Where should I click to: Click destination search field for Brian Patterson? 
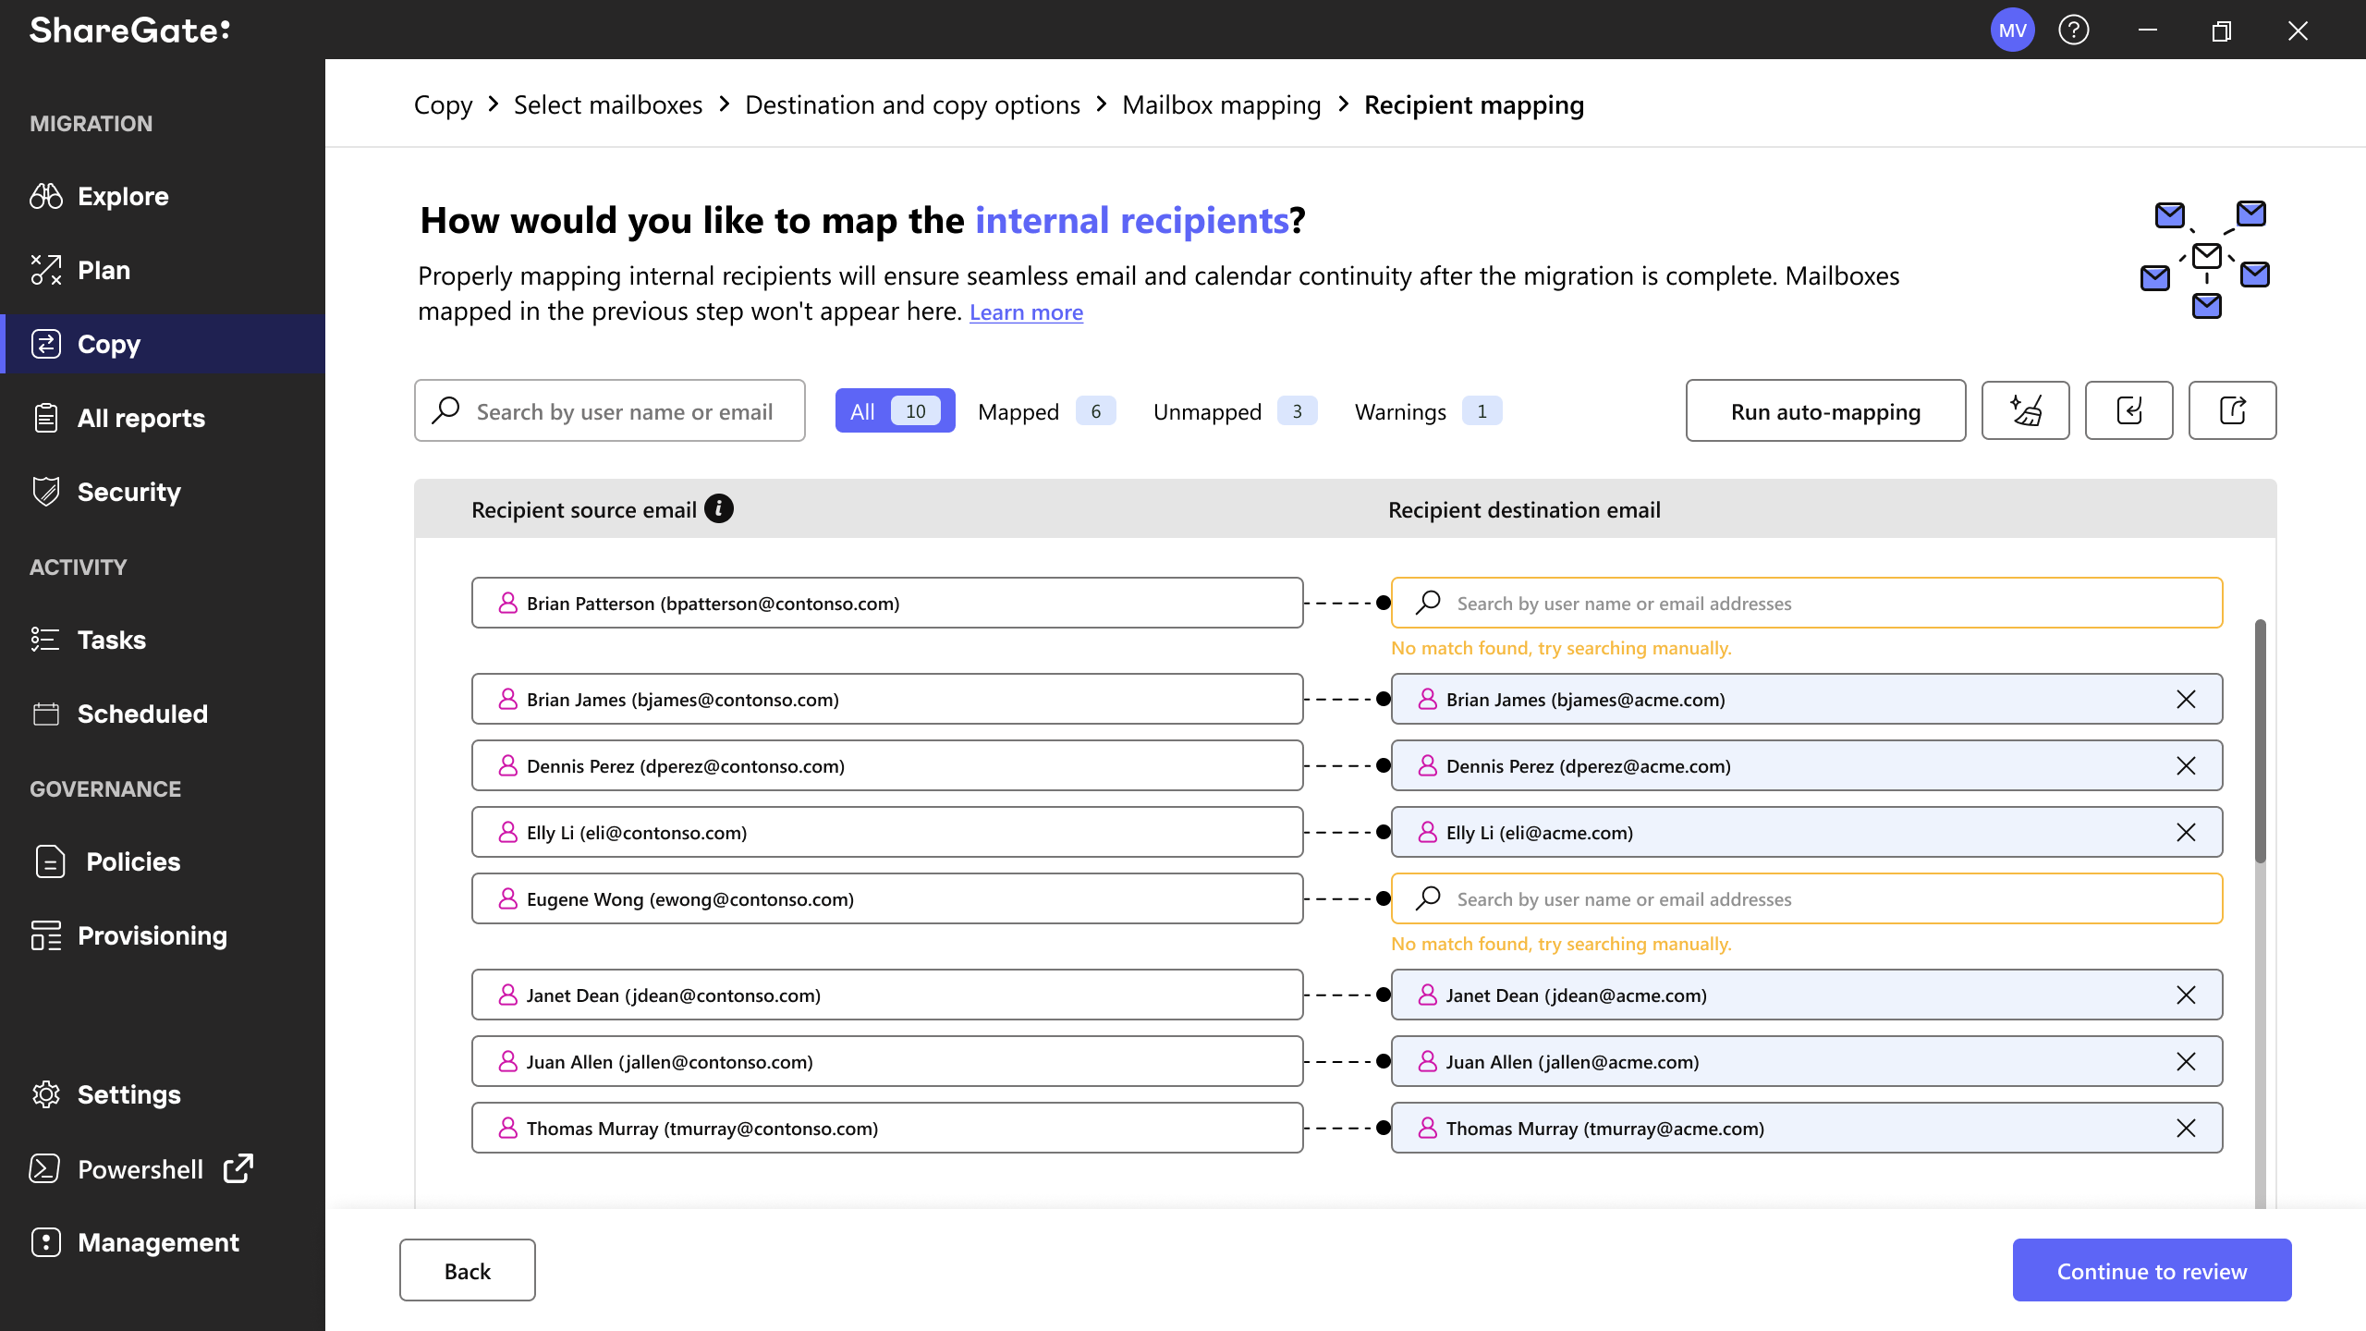(x=1807, y=603)
